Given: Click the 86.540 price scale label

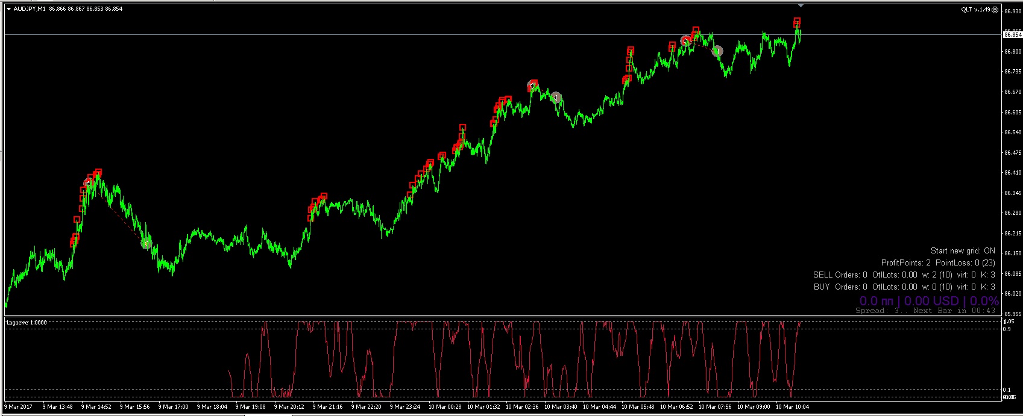Looking at the screenshot, I should [x=1012, y=132].
